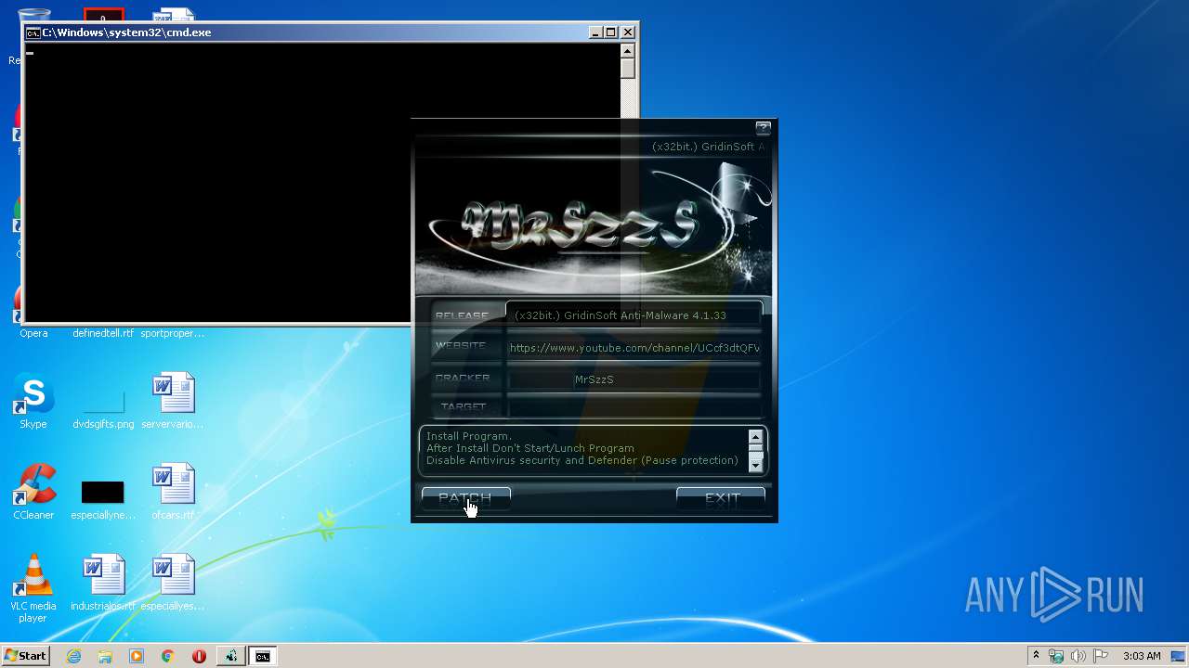Click 'After Install Don't Start/Lunch Program' line
The image size is (1189, 668).
tap(530, 448)
